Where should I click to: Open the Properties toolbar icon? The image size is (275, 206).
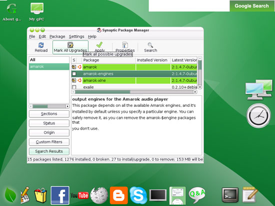(125, 45)
